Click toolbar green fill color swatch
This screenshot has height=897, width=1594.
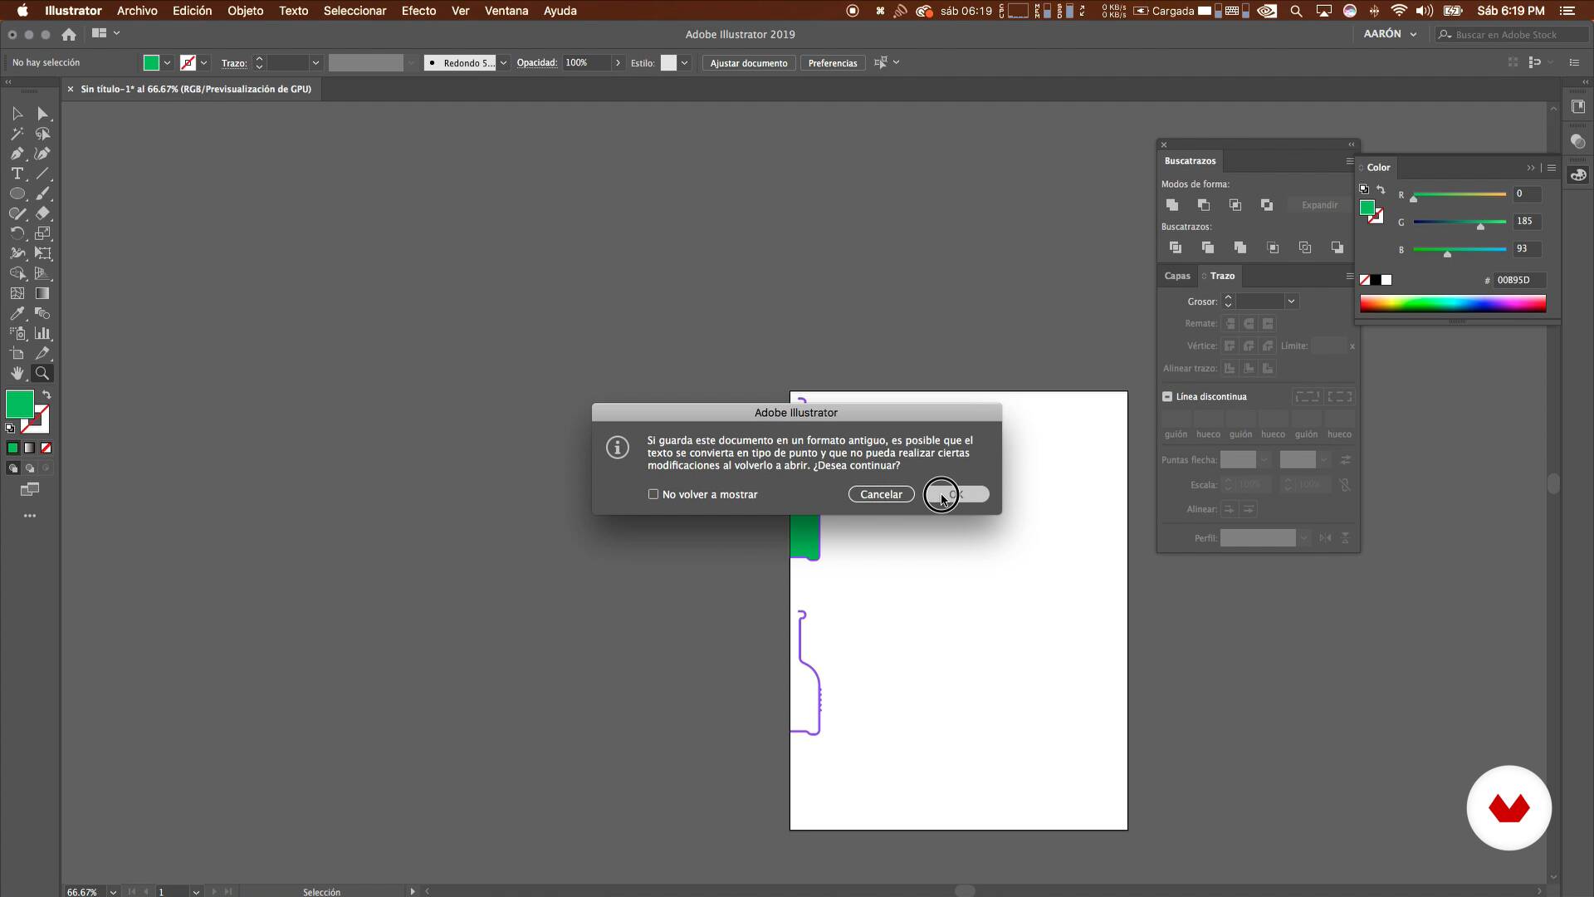(20, 404)
